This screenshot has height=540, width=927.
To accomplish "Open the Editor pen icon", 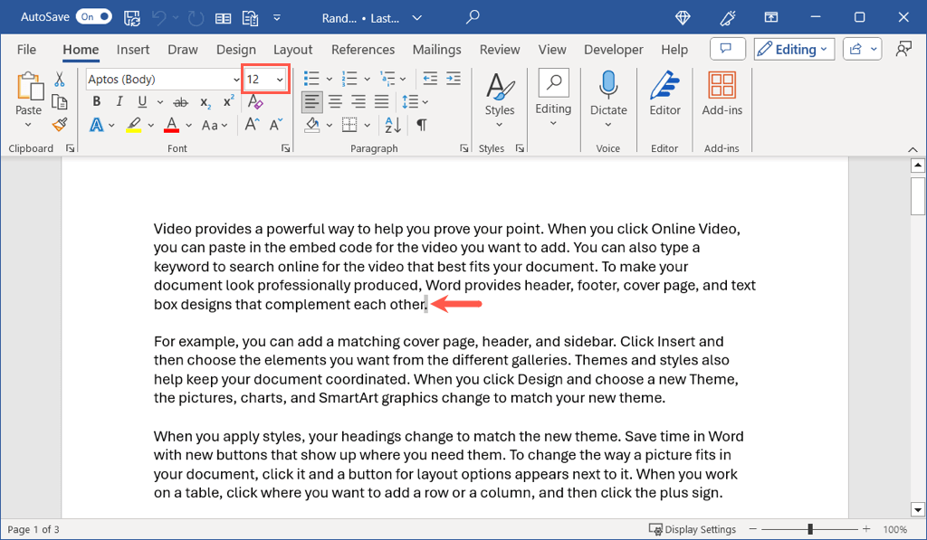I will [x=664, y=94].
